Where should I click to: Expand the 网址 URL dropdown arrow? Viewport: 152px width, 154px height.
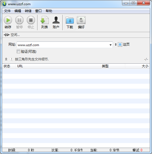point(110,45)
